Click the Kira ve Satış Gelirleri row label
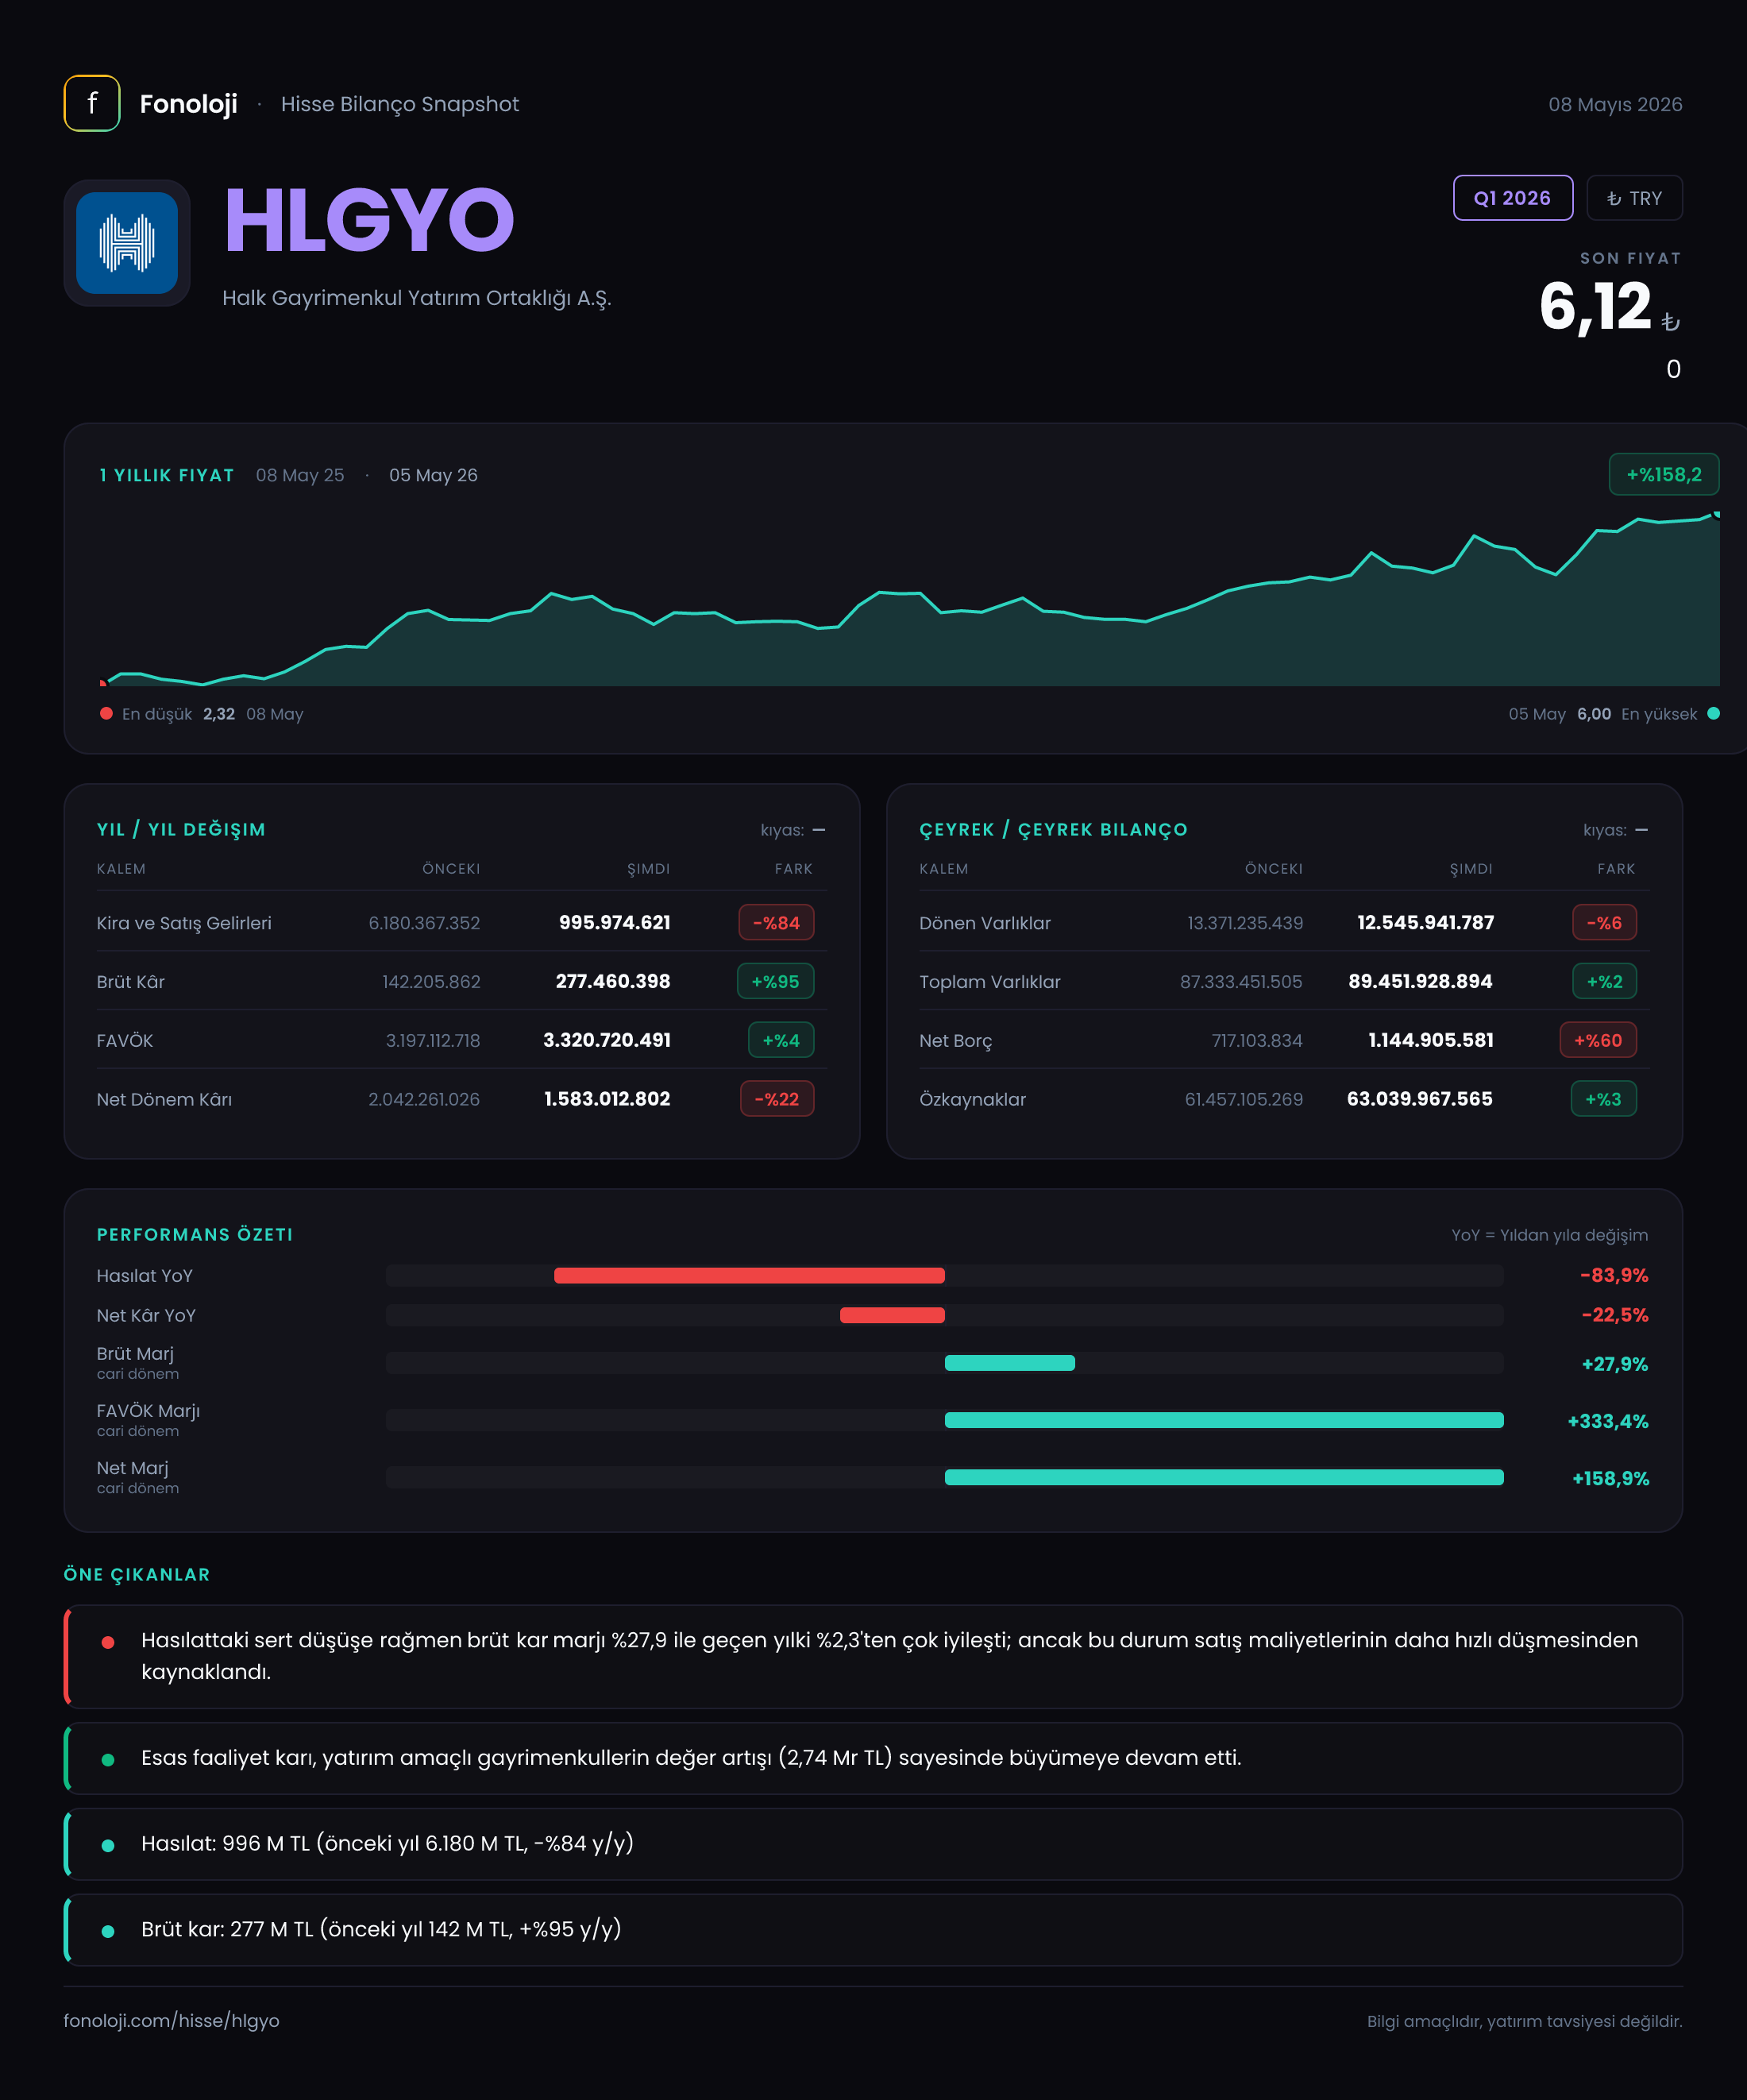This screenshot has height=2100, width=1747. (184, 923)
